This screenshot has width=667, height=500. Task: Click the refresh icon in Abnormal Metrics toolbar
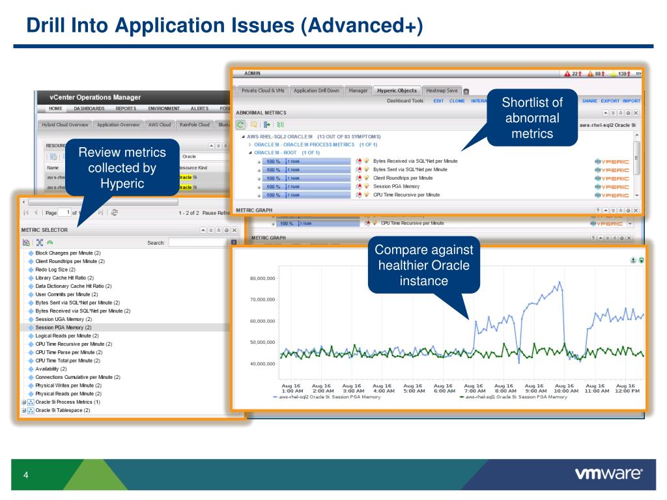coord(240,124)
